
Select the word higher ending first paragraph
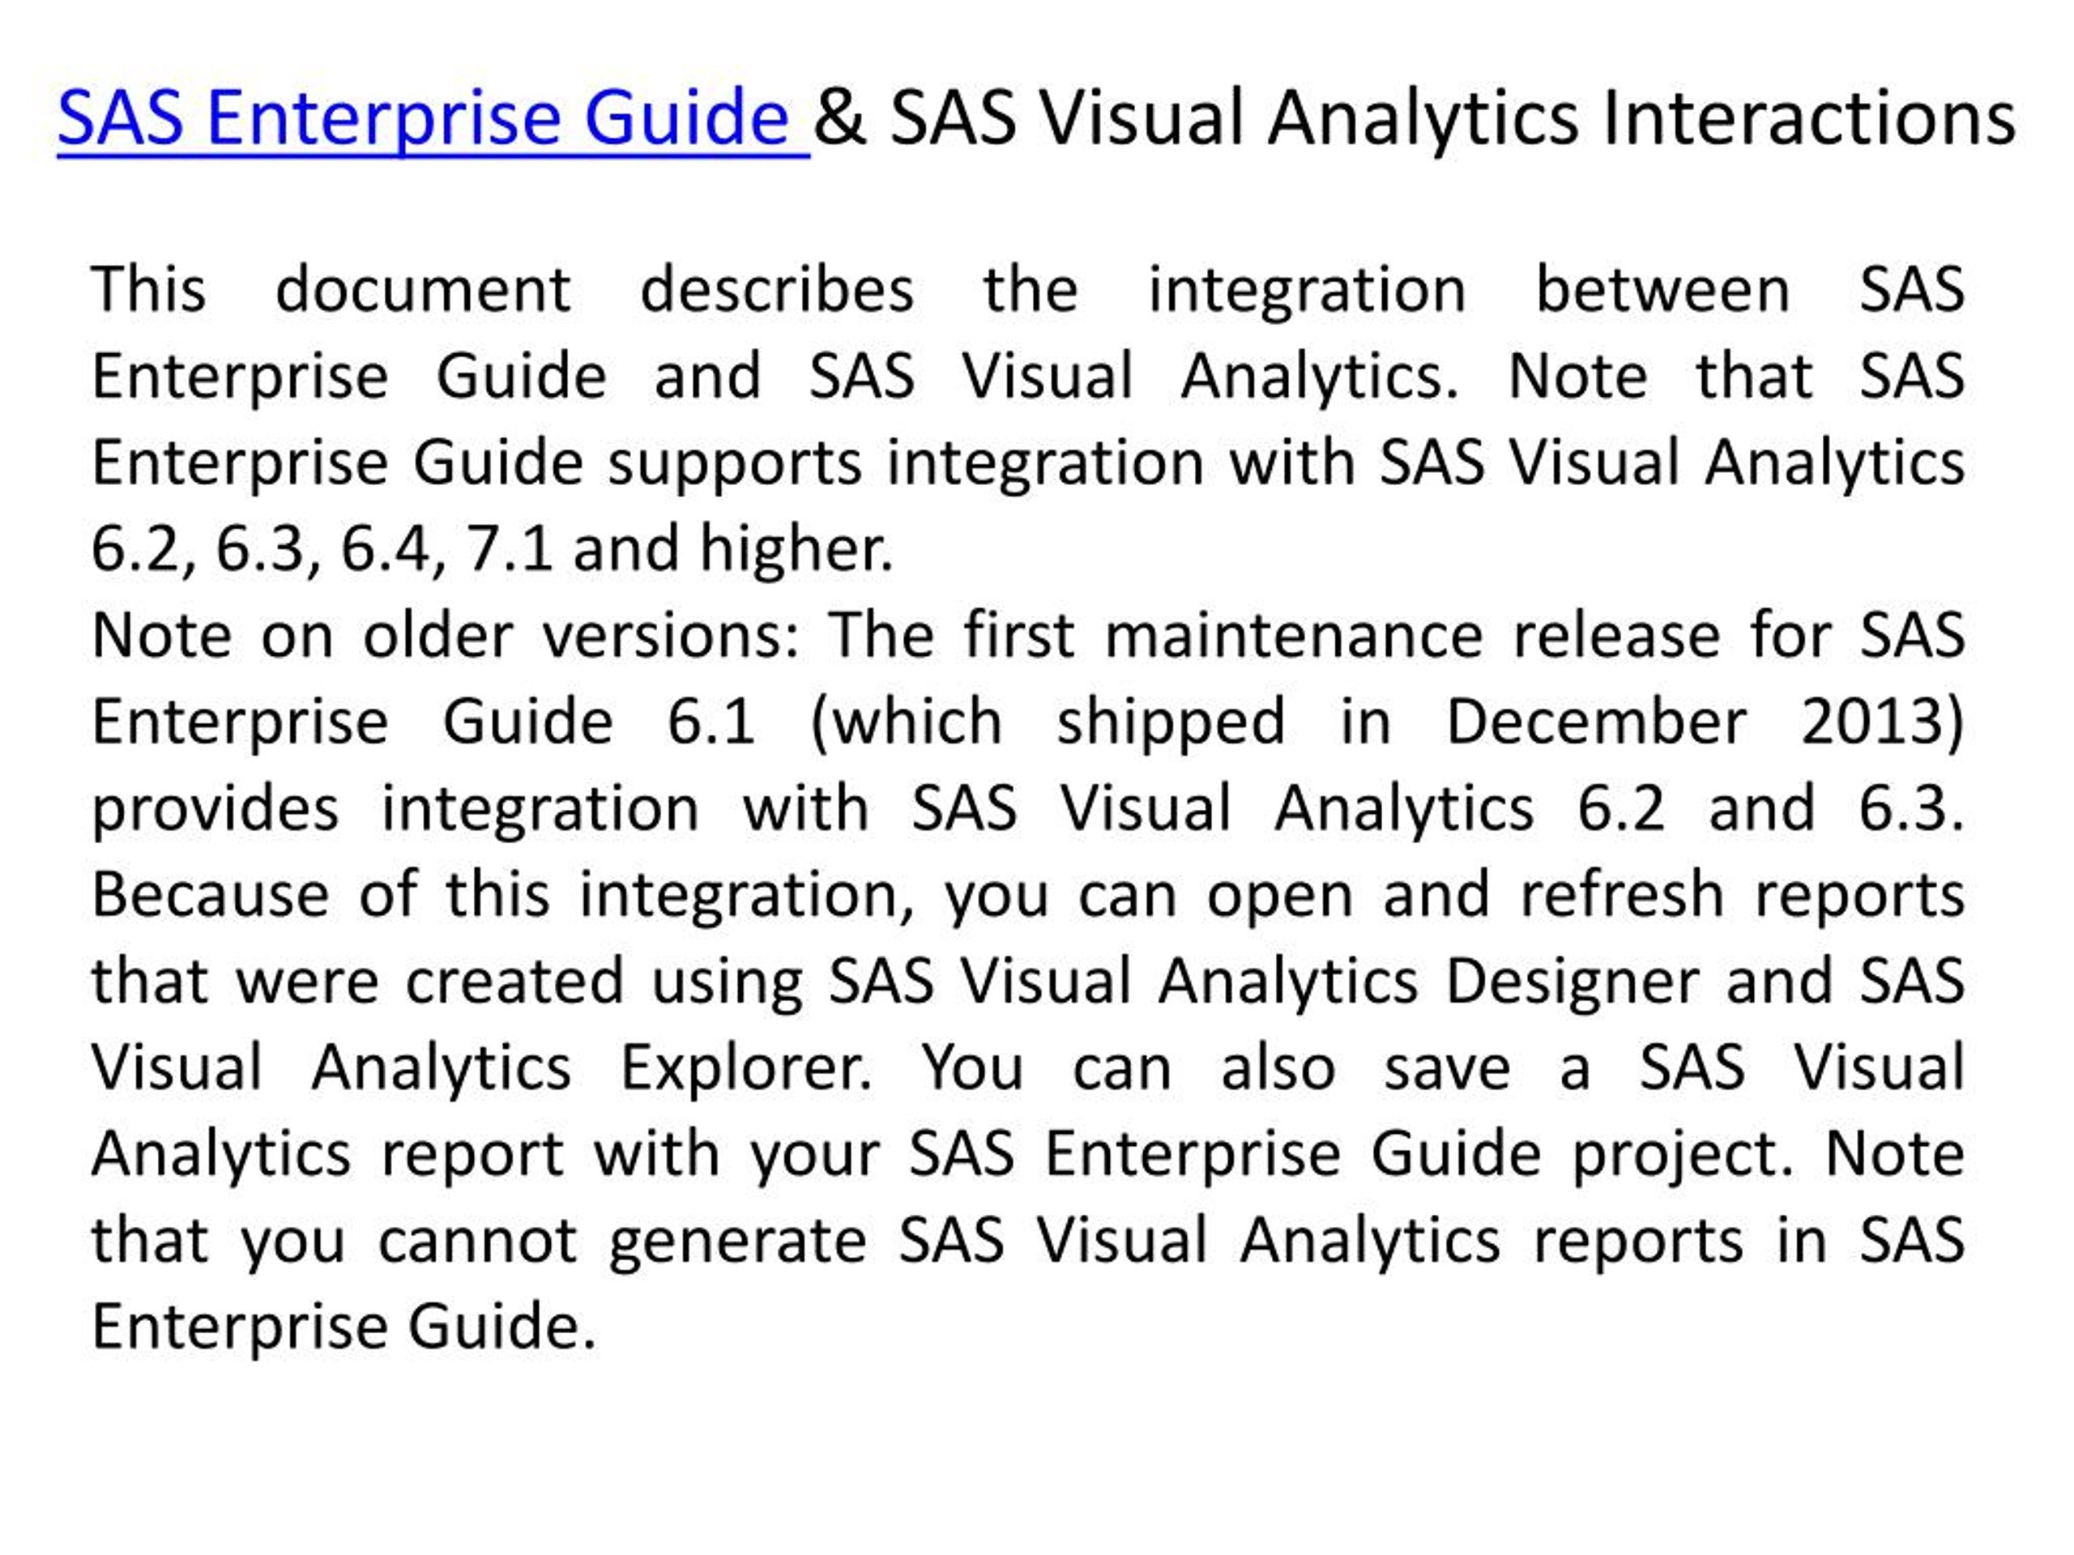pos(796,548)
